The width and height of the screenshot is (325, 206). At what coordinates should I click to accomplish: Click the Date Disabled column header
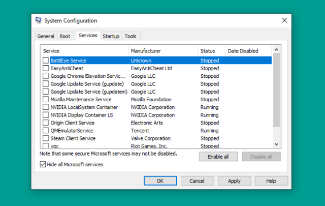coord(248,51)
